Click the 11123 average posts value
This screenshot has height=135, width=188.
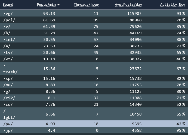point(135,91)
